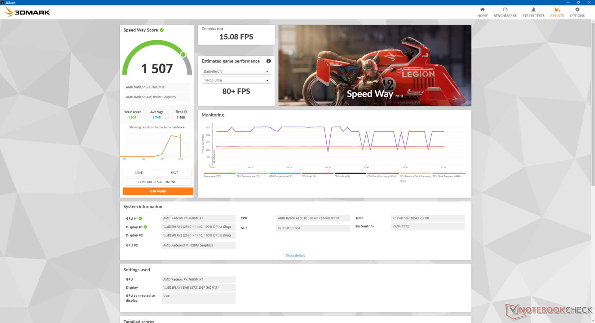Open the 1440p Ultra resolution dropdown

point(236,80)
